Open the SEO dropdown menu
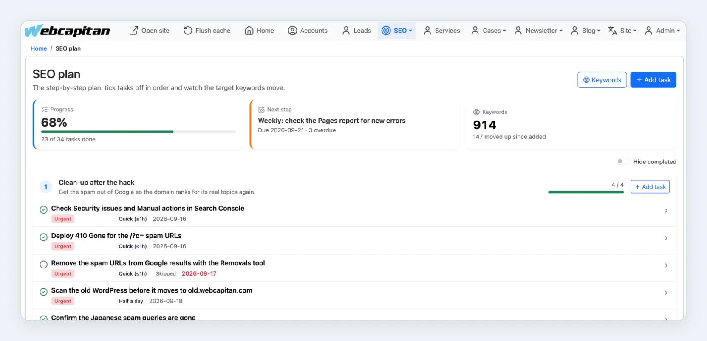The image size is (707, 341). tap(397, 31)
